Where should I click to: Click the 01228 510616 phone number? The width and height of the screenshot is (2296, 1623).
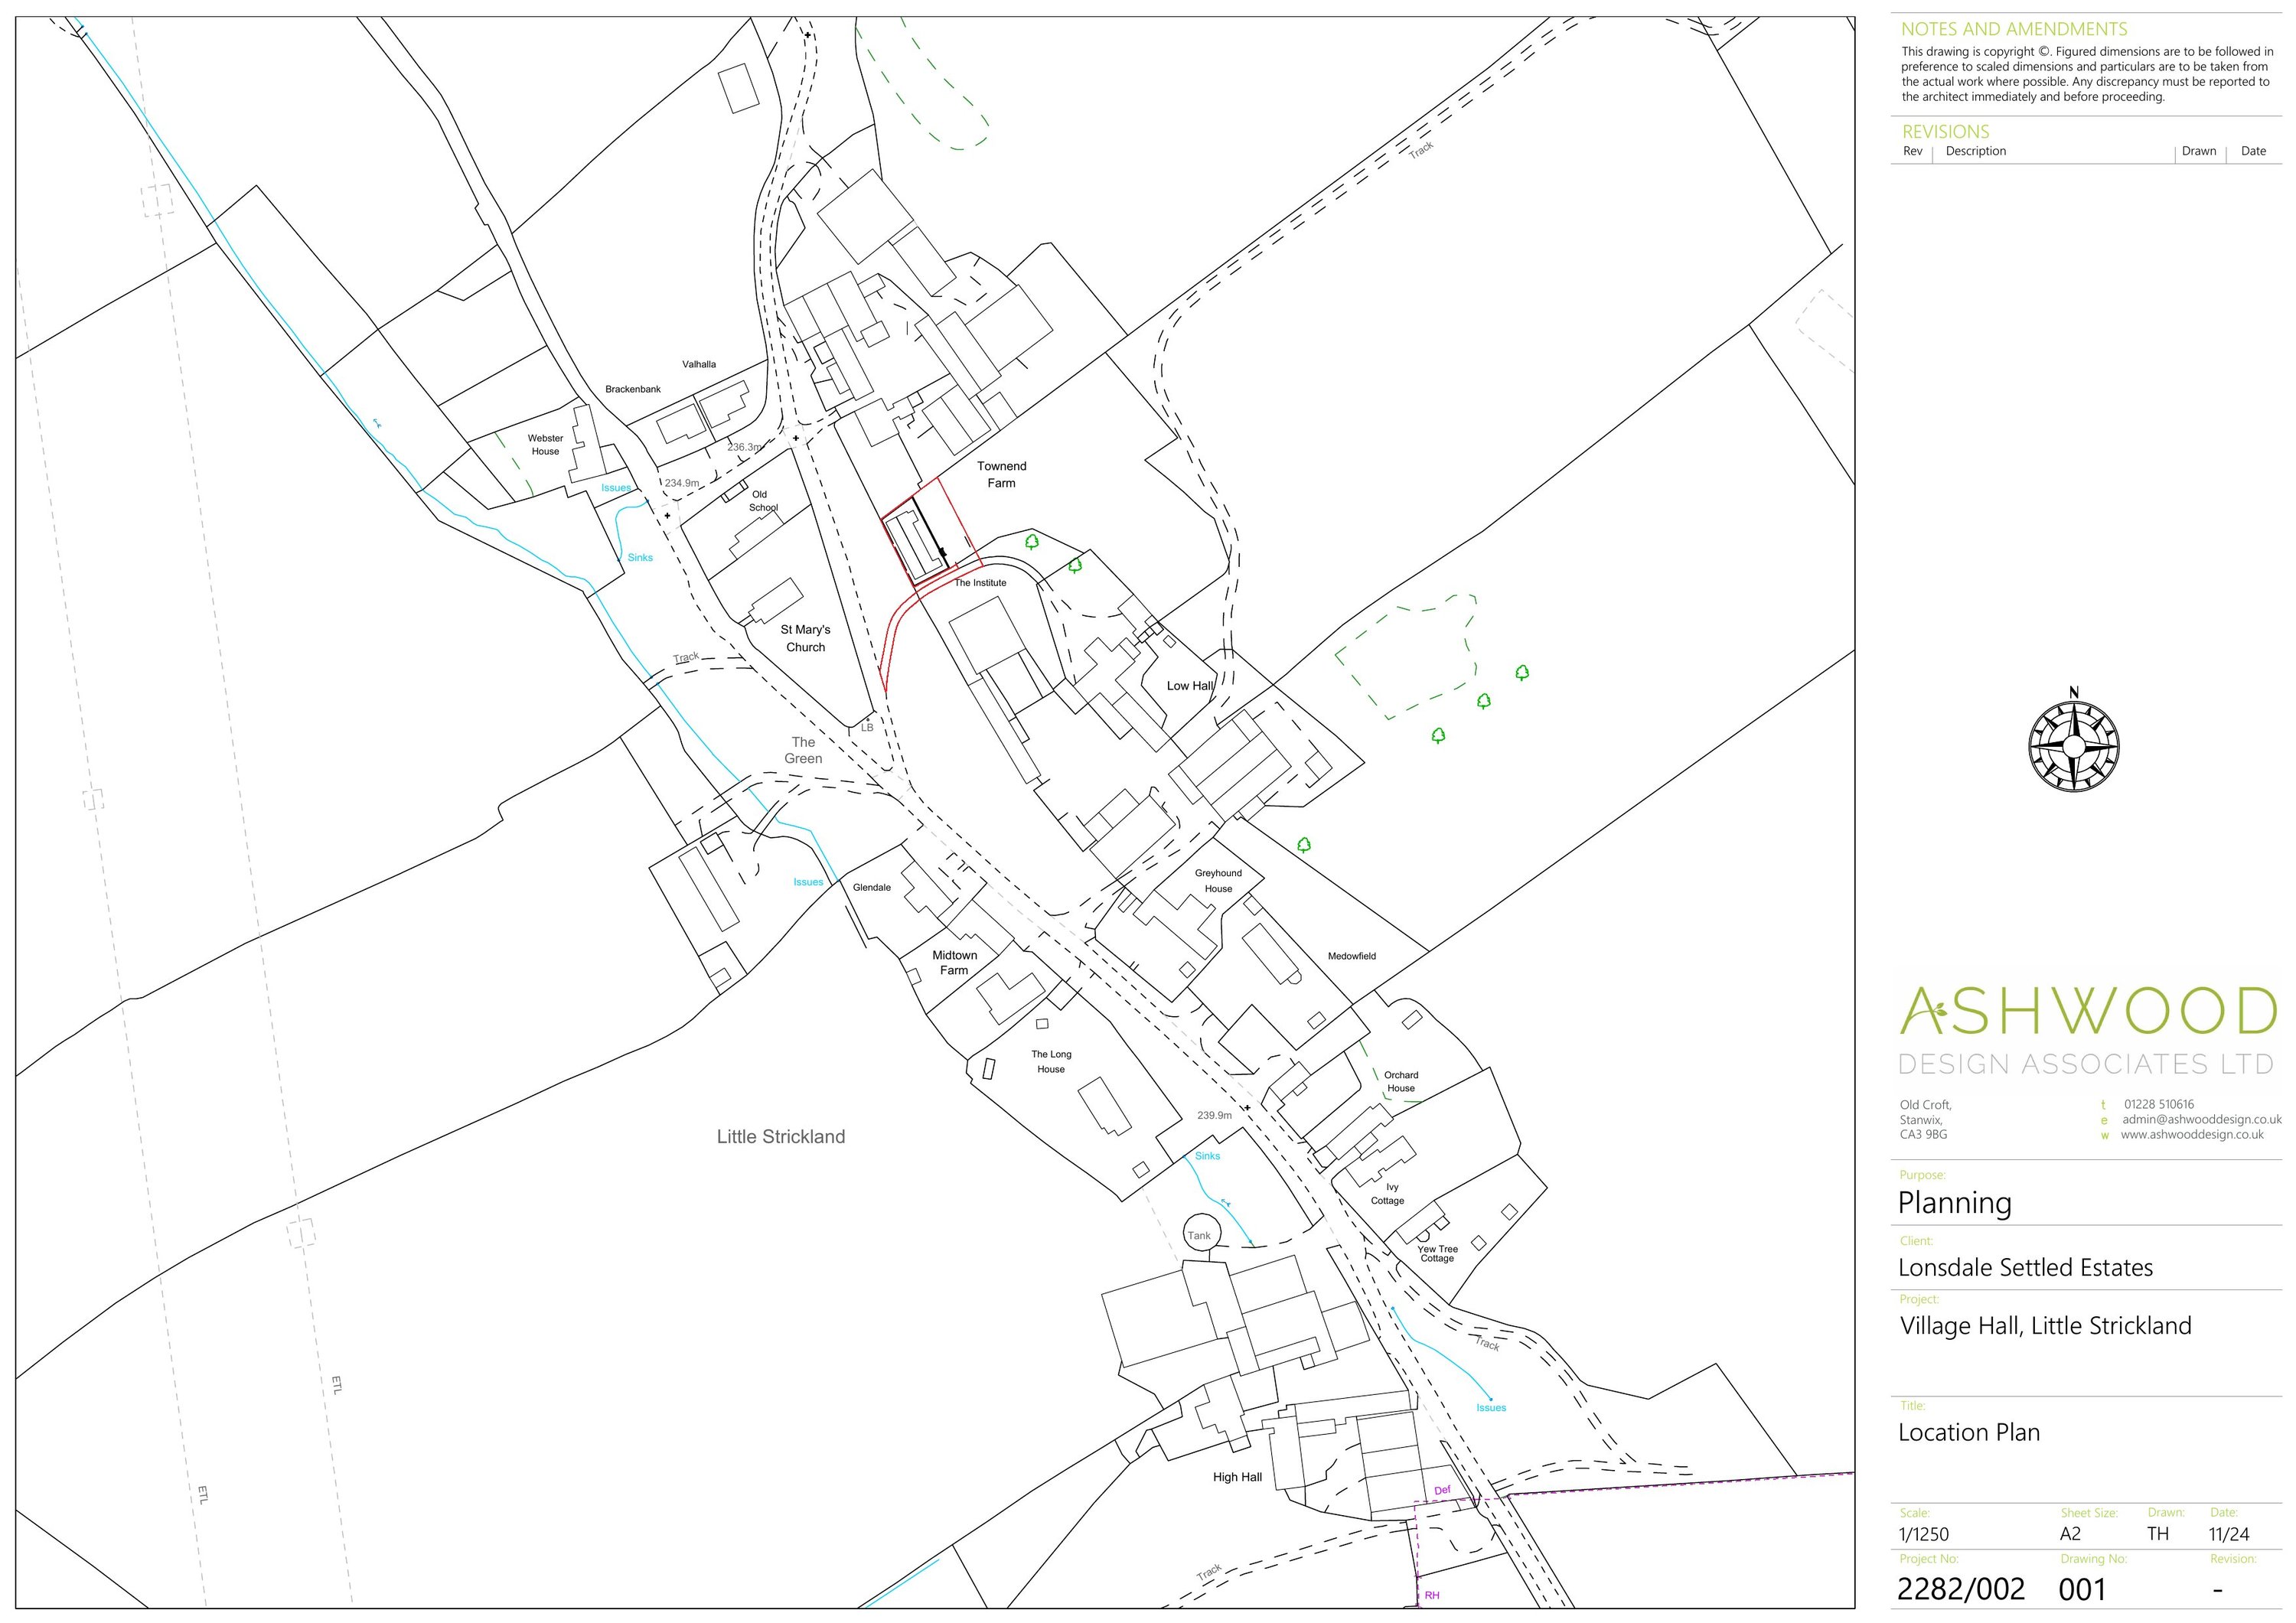[x=2158, y=1104]
